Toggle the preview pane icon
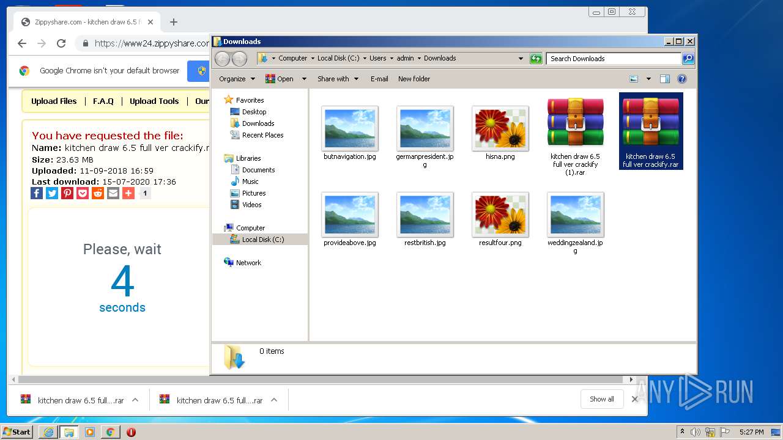 pyautogui.click(x=665, y=79)
